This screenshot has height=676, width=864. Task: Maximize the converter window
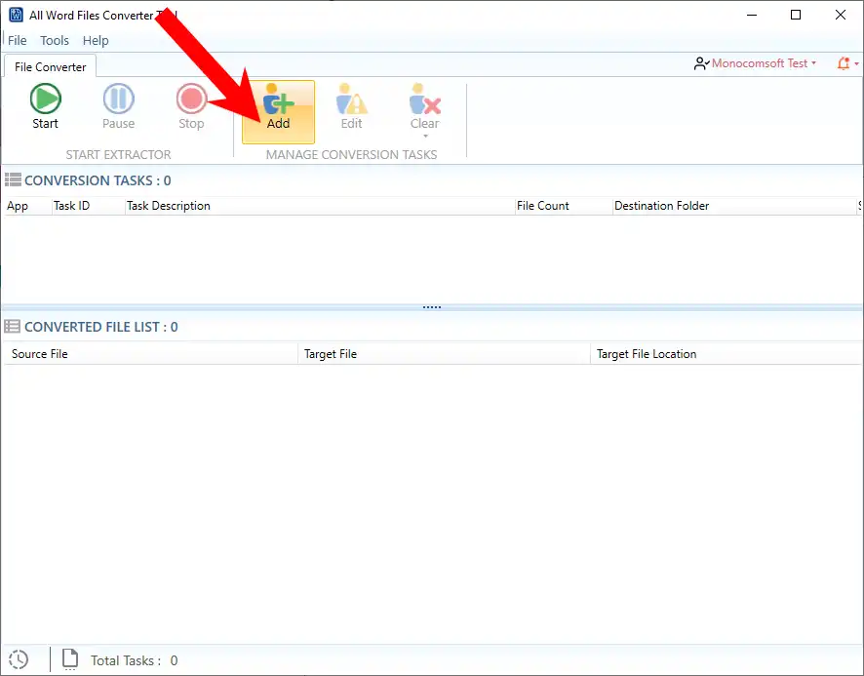tap(796, 15)
